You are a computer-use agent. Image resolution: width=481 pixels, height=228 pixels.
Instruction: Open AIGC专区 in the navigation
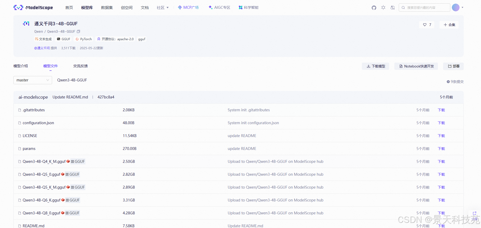(x=219, y=7)
